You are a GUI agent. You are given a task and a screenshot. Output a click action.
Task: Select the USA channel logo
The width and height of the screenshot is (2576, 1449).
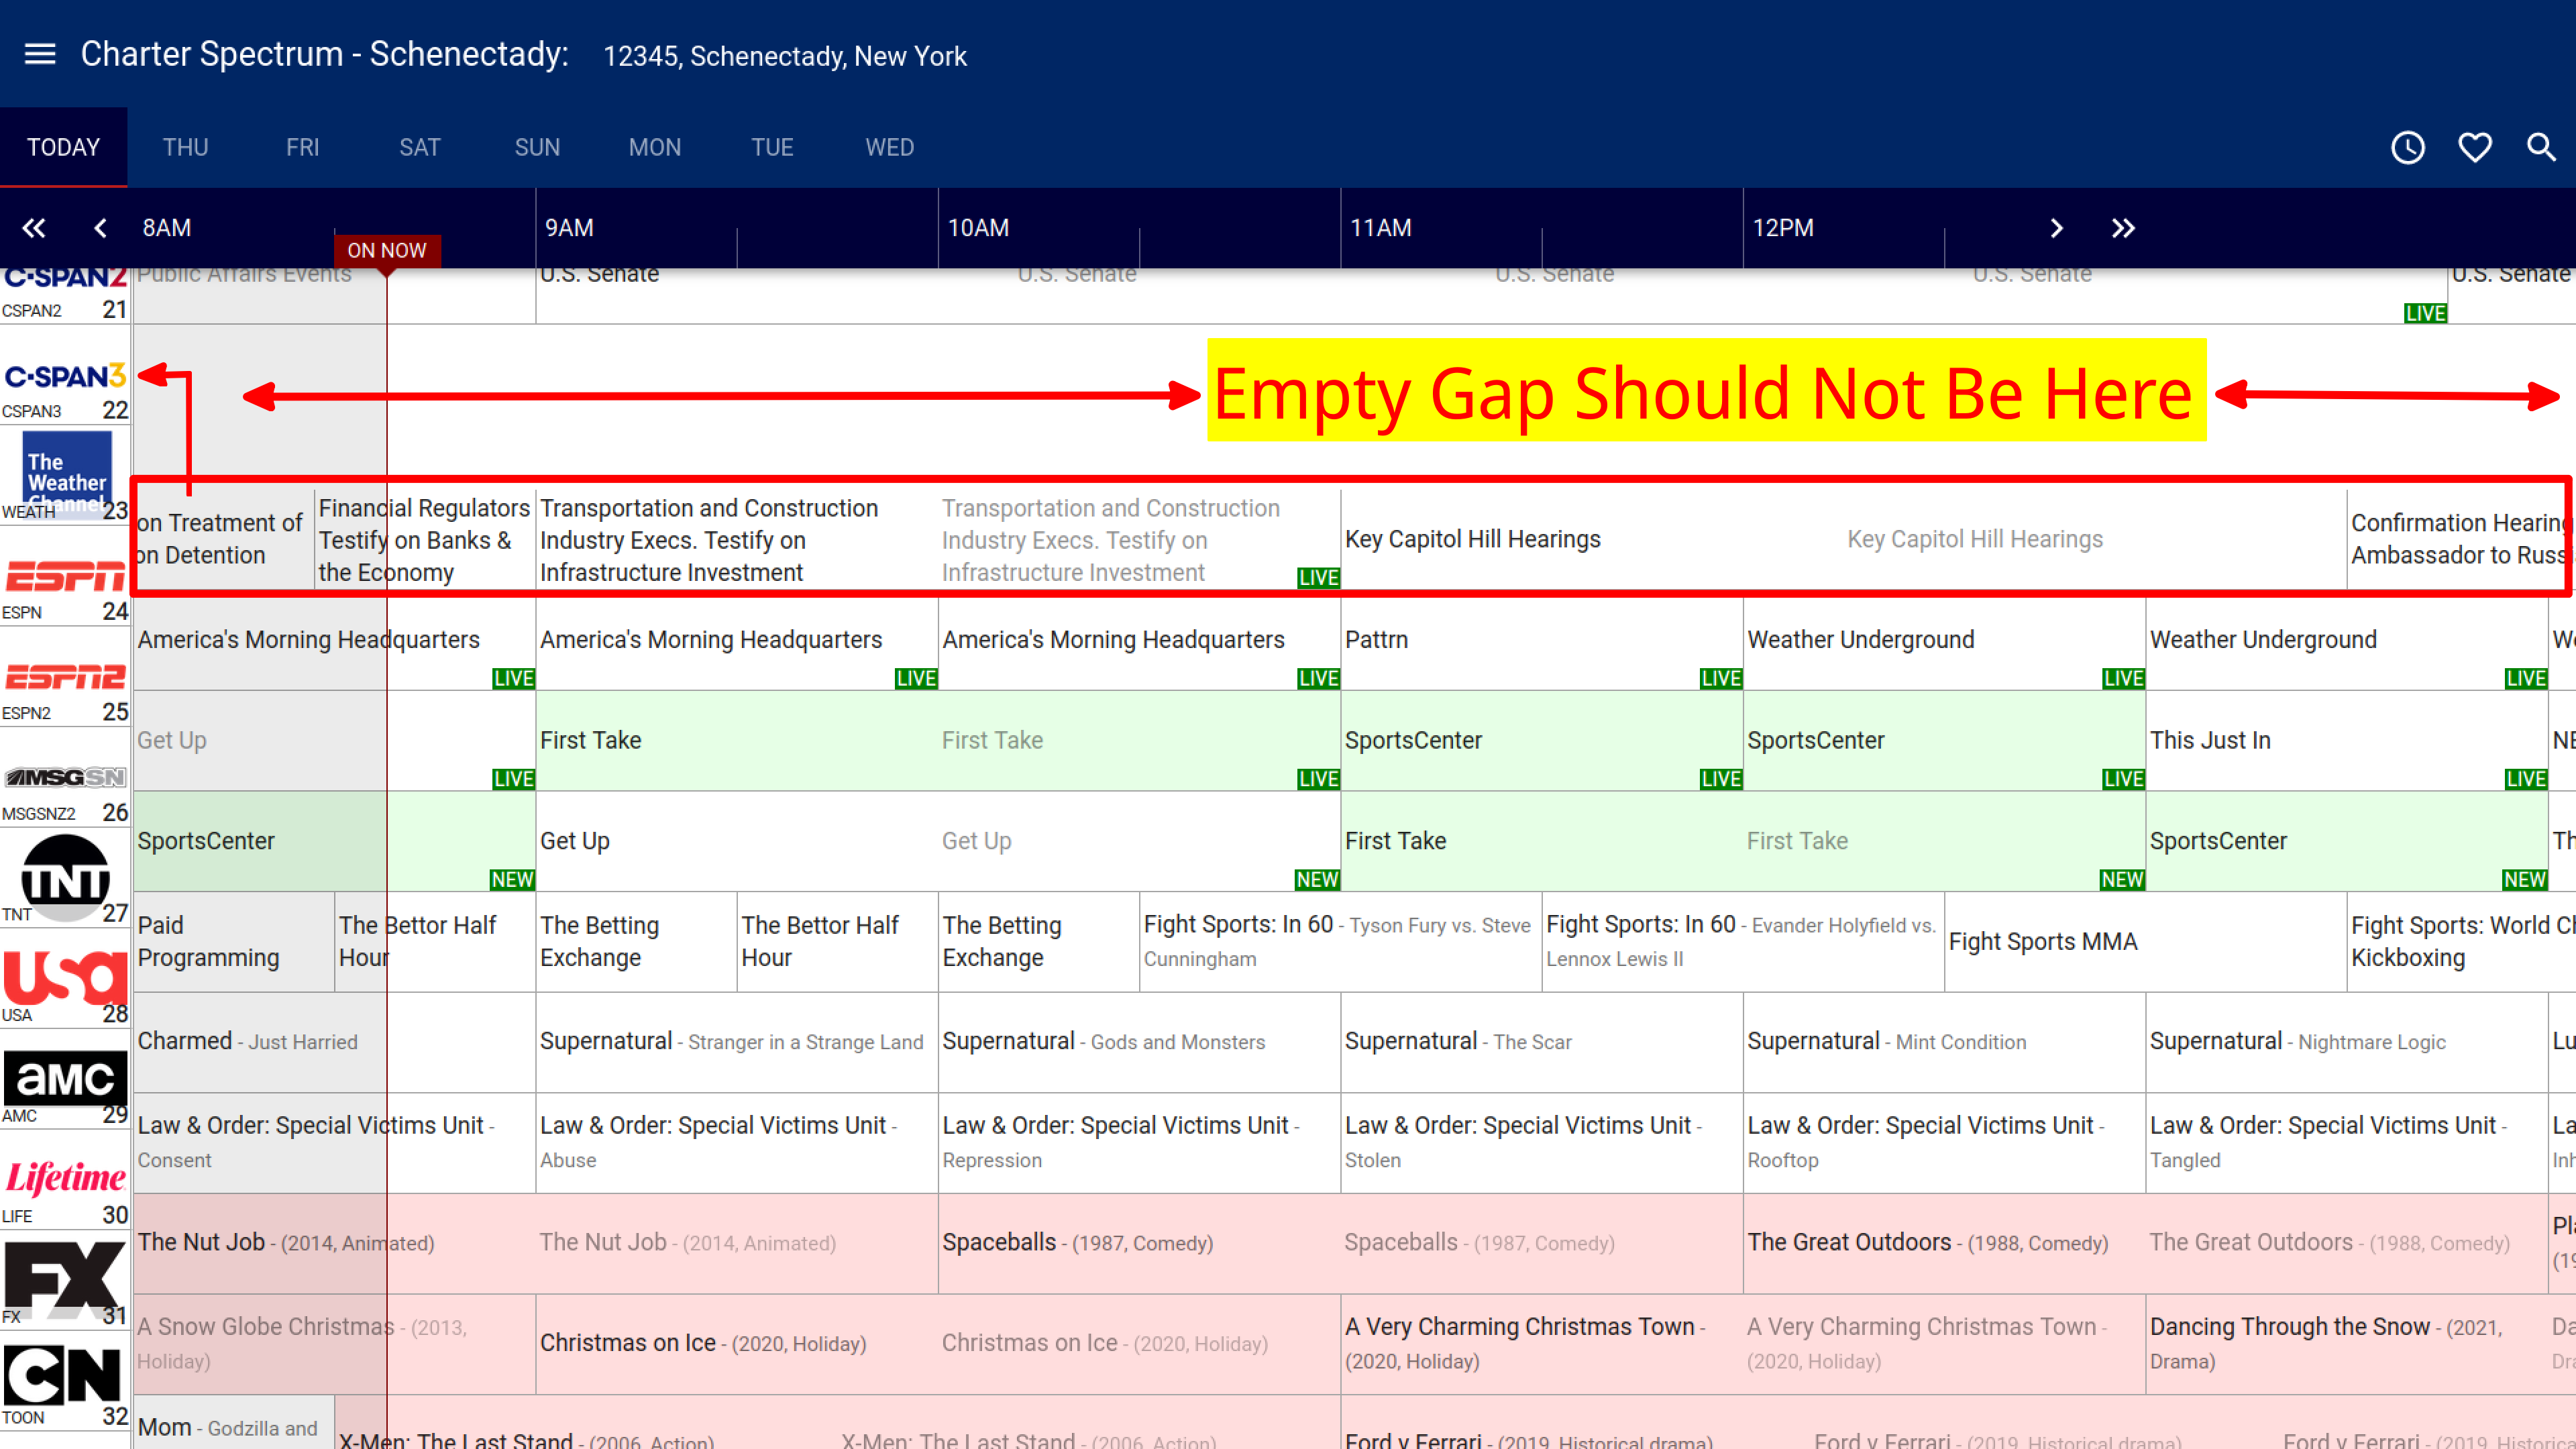point(65,978)
